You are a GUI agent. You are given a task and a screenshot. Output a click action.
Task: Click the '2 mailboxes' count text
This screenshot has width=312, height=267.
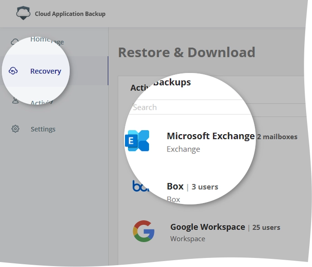[277, 137]
